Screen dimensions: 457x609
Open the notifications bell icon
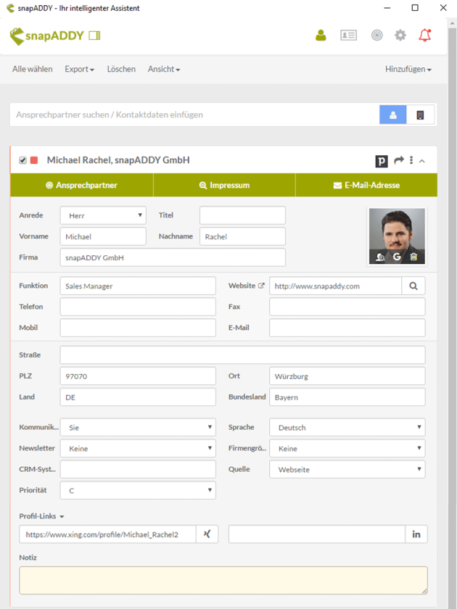pos(425,35)
